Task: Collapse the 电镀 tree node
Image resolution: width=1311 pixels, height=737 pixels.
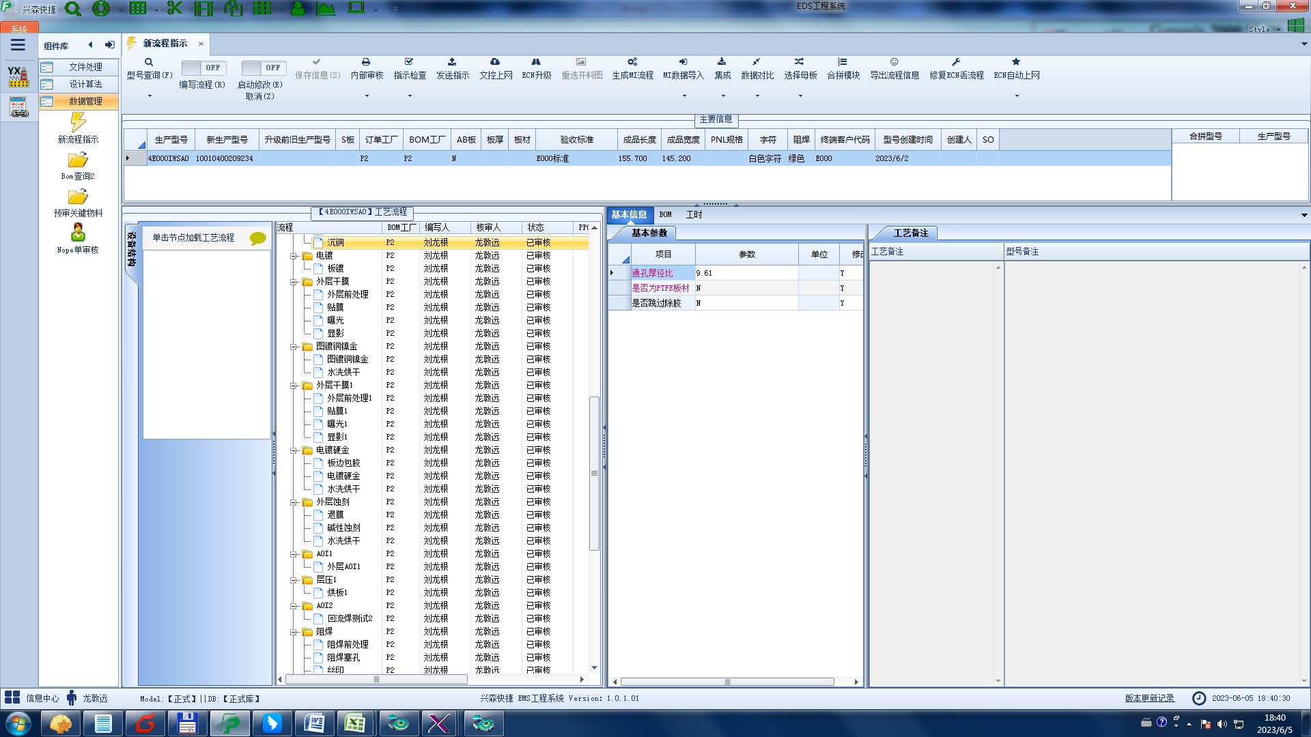Action: 294,256
